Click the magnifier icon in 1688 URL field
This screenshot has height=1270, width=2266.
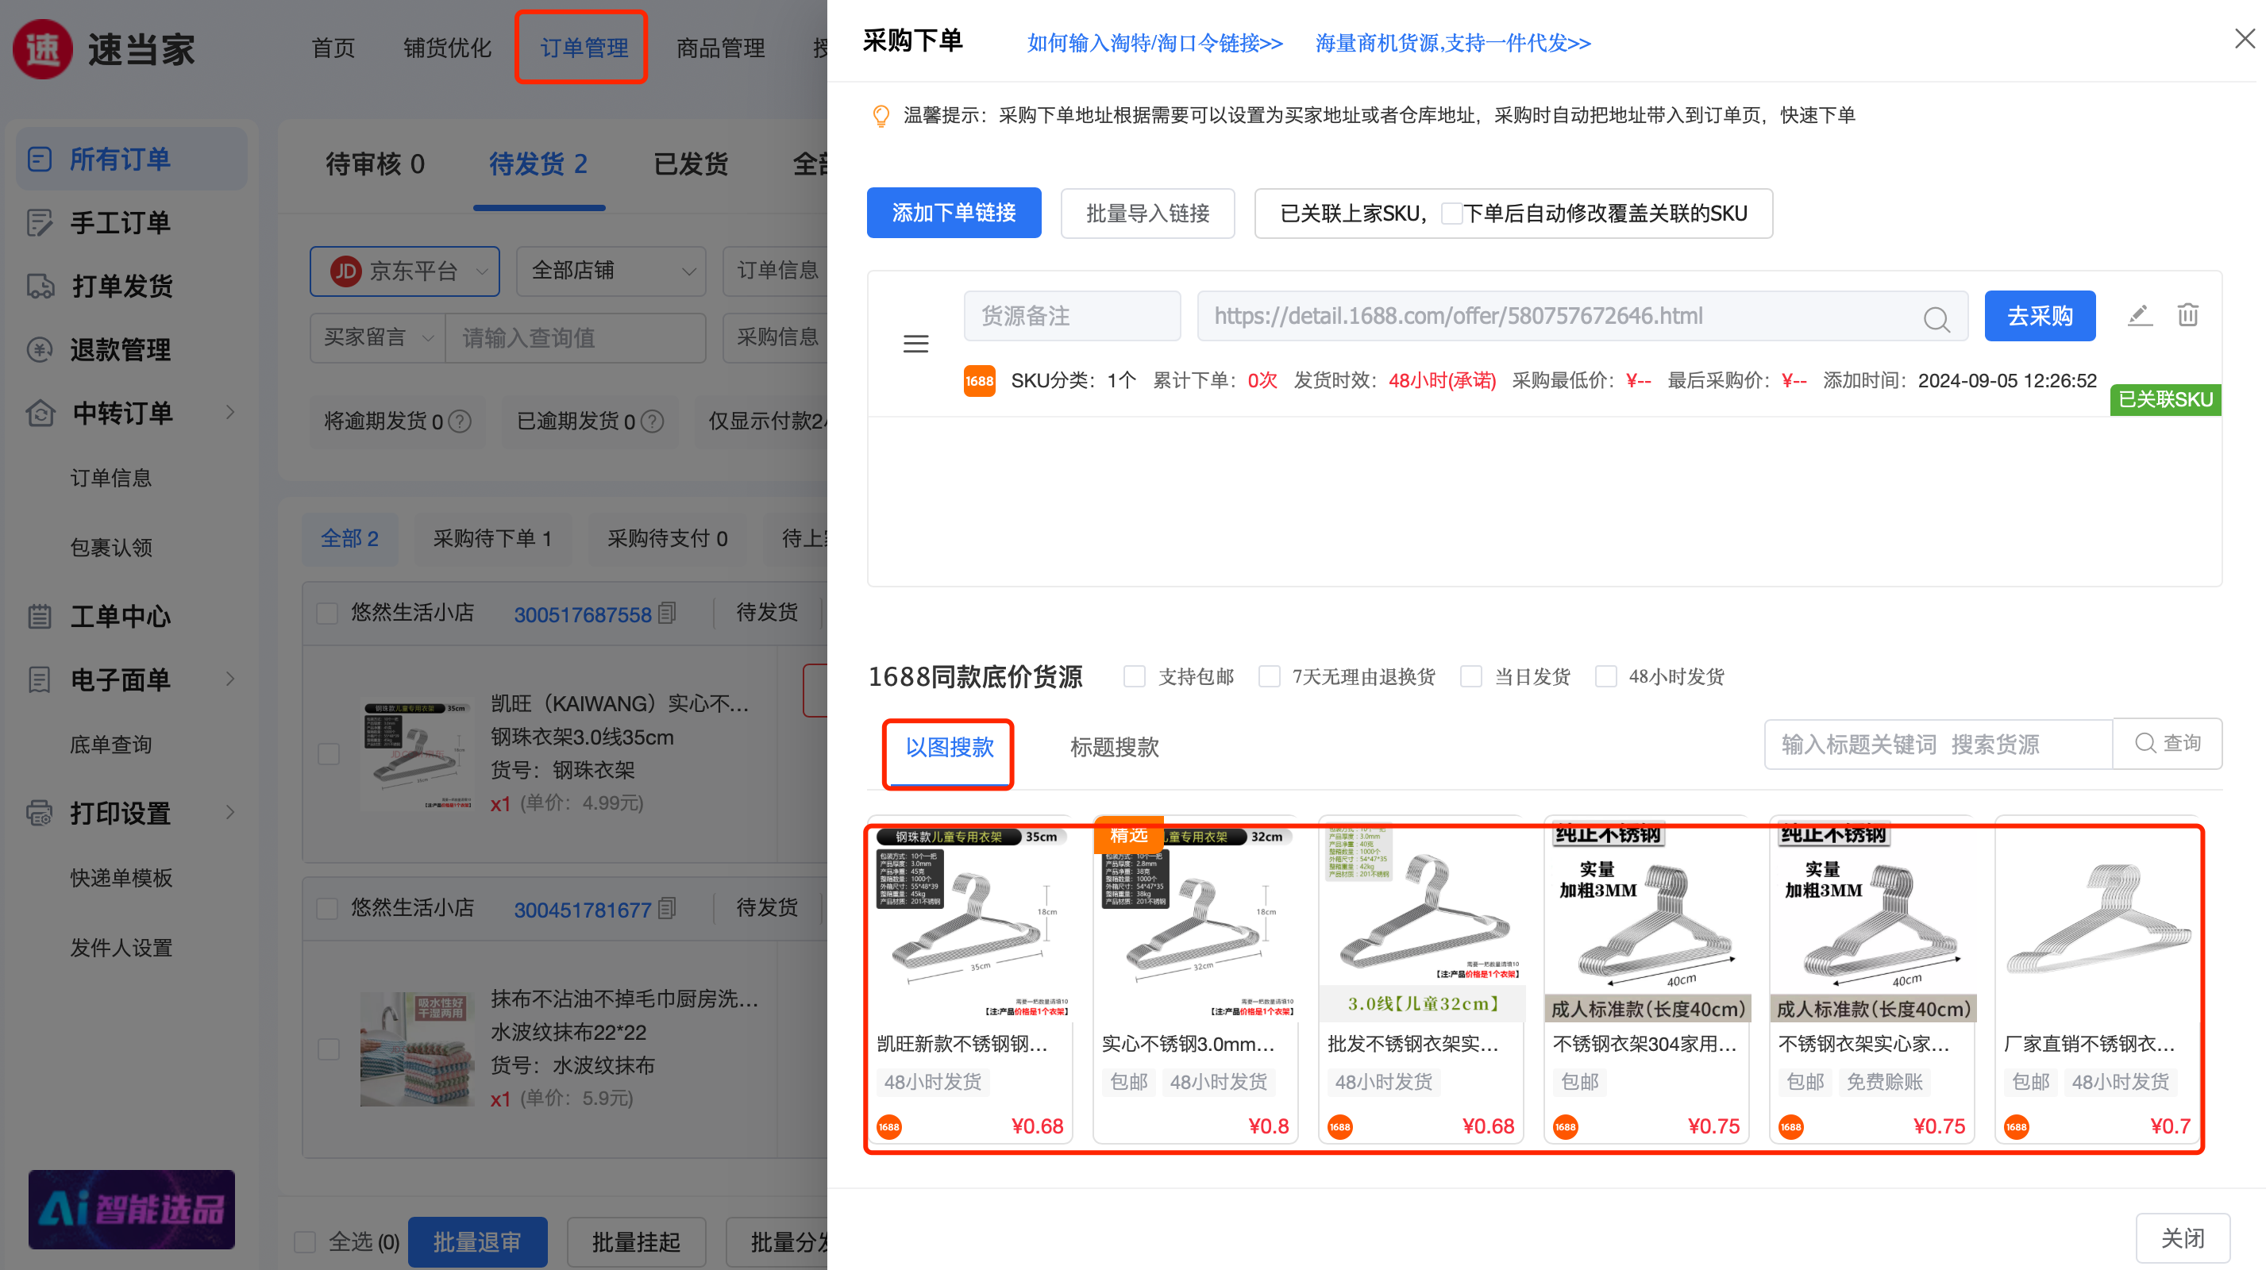[x=1937, y=318]
